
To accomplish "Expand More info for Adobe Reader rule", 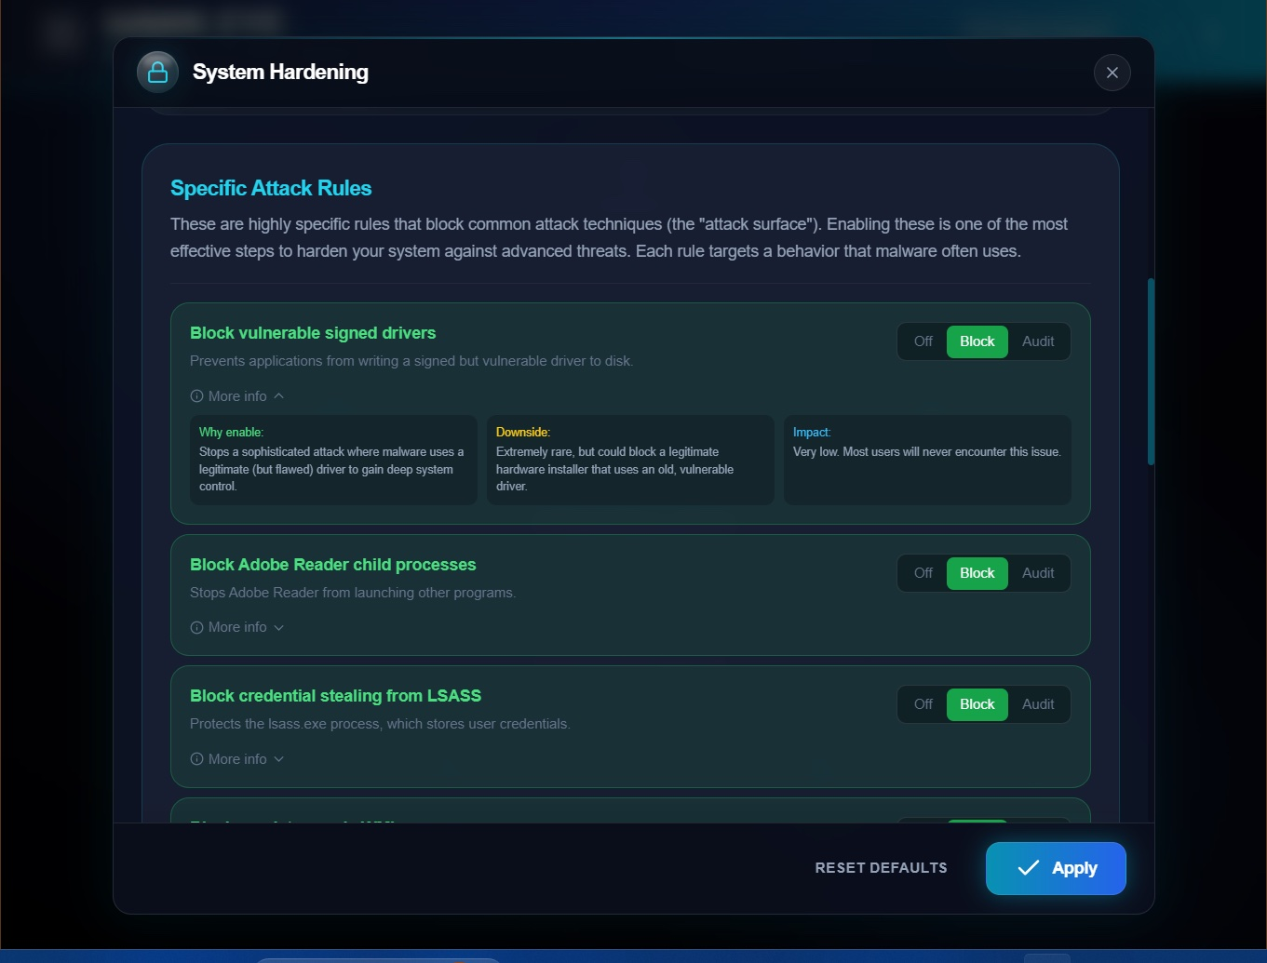I will pos(236,626).
